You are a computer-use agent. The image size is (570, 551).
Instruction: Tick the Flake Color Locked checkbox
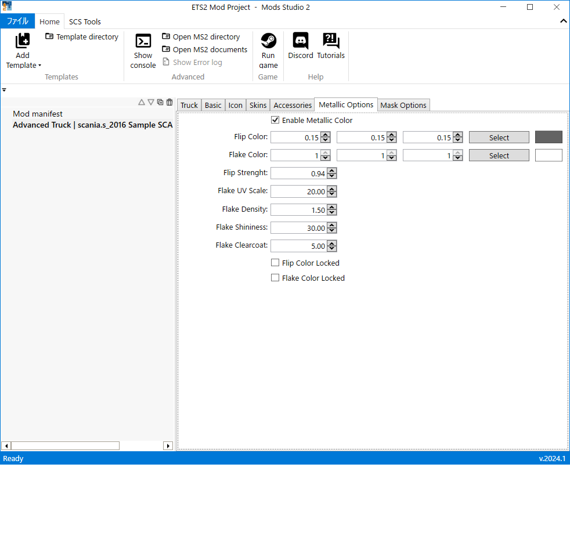tap(275, 278)
